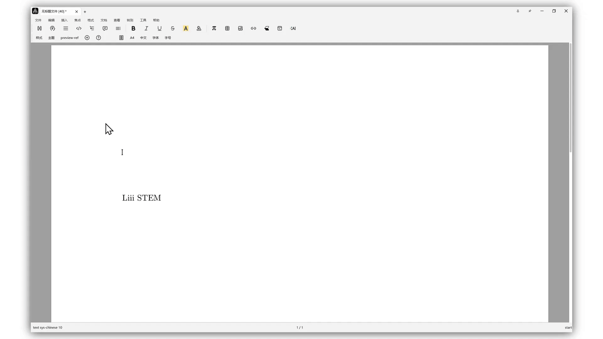
Task: Click the yellow text highlight color button
Action: [186, 28]
